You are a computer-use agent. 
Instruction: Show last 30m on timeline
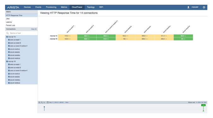click(x=199, y=103)
